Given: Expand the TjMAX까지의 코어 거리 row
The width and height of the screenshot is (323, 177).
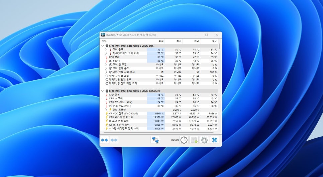Looking at the screenshot, I should 106,53.
